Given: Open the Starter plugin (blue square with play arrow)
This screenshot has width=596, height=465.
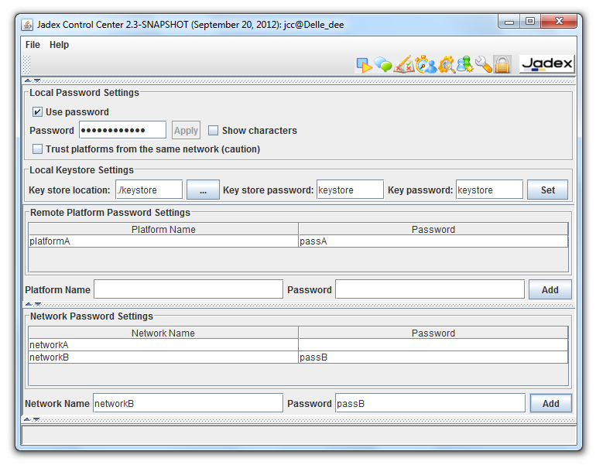Looking at the screenshot, I should point(364,65).
